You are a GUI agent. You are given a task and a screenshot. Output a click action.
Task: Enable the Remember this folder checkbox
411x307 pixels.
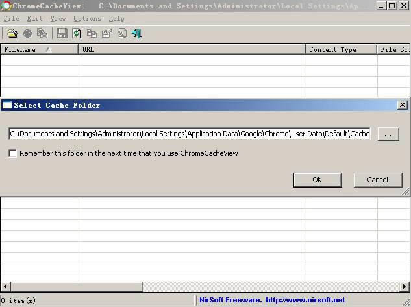[x=12, y=153]
